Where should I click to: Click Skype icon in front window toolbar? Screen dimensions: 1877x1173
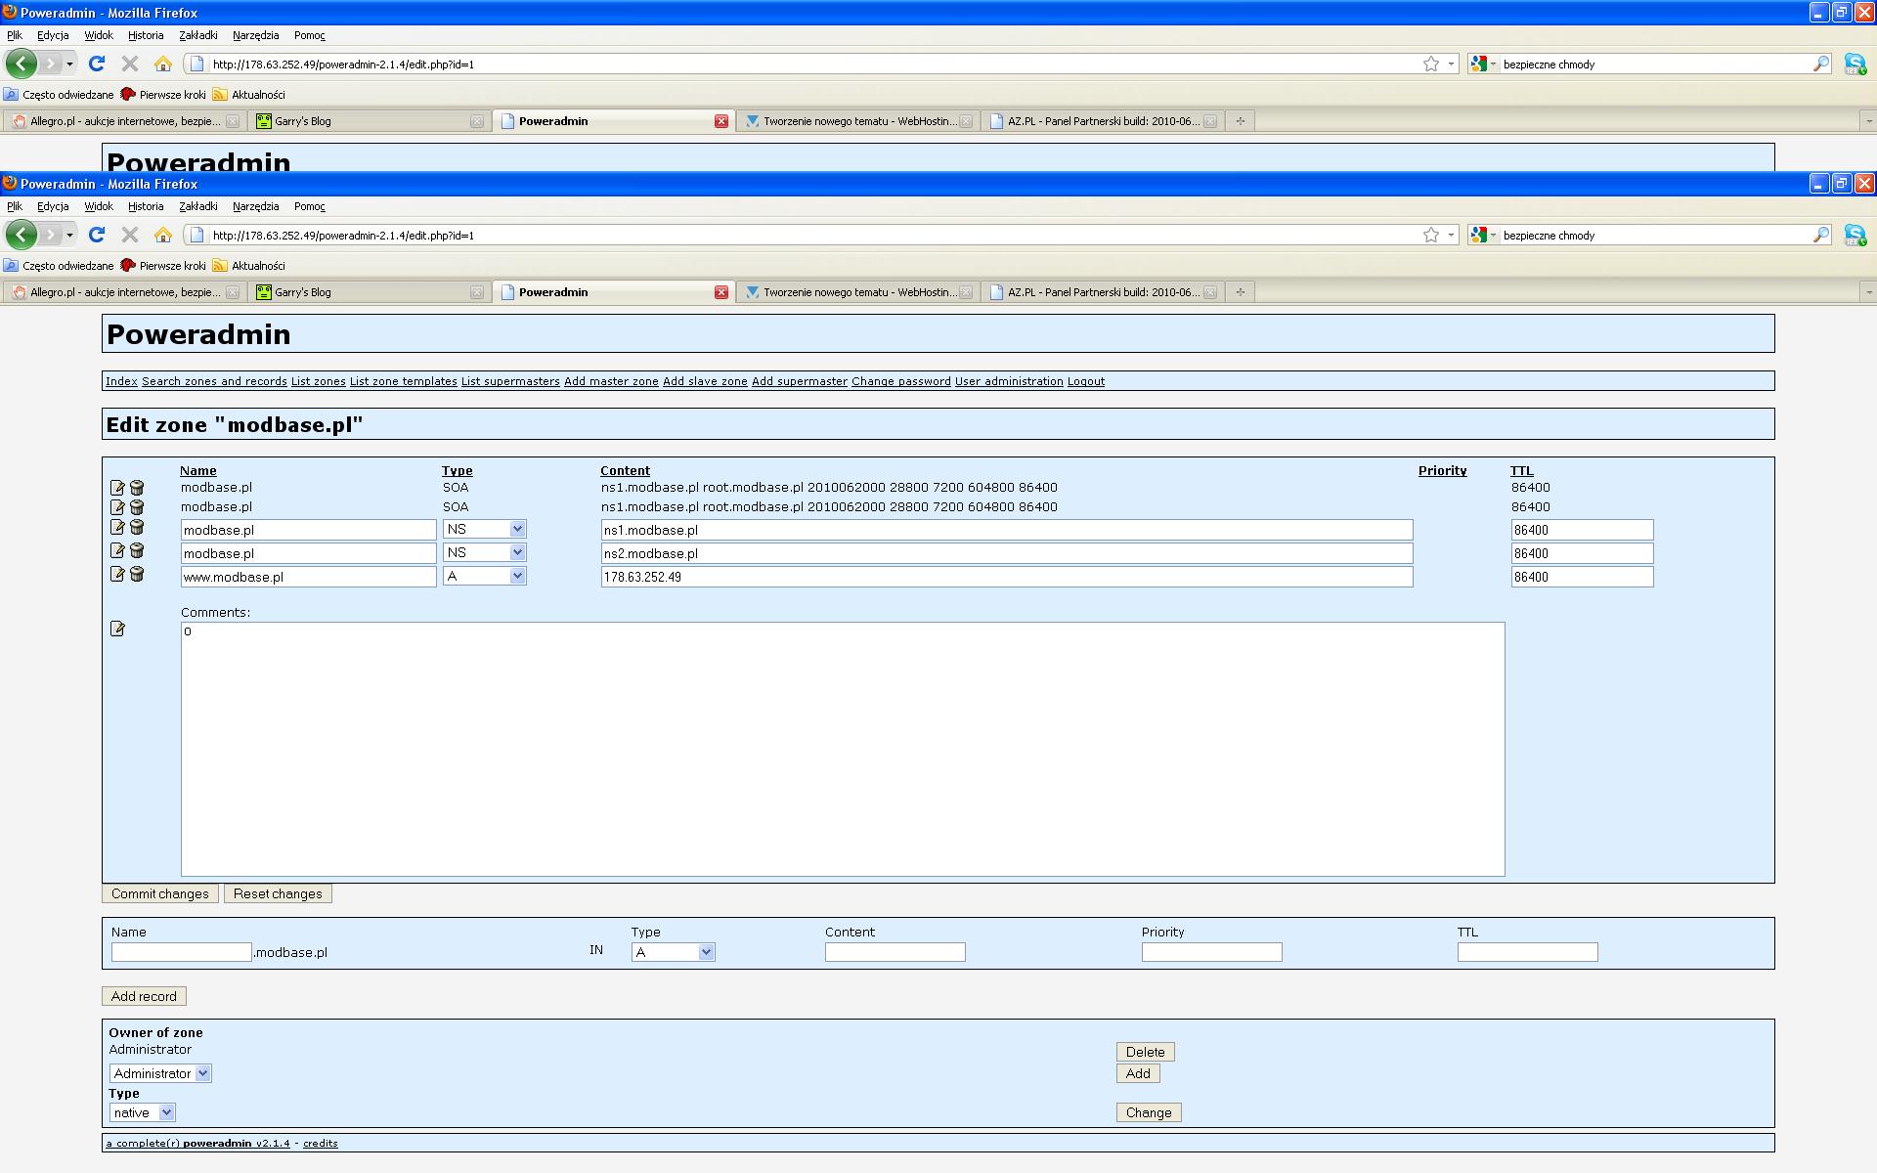tap(1855, 235)
